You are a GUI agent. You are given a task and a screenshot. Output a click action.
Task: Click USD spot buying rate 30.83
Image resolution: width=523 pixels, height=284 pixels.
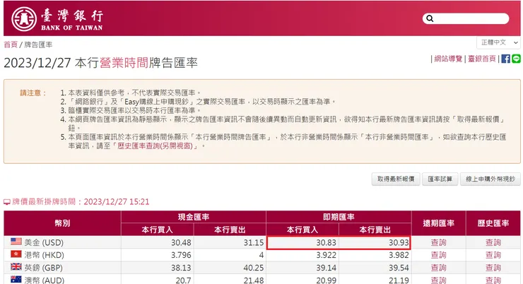coord(327,242)
